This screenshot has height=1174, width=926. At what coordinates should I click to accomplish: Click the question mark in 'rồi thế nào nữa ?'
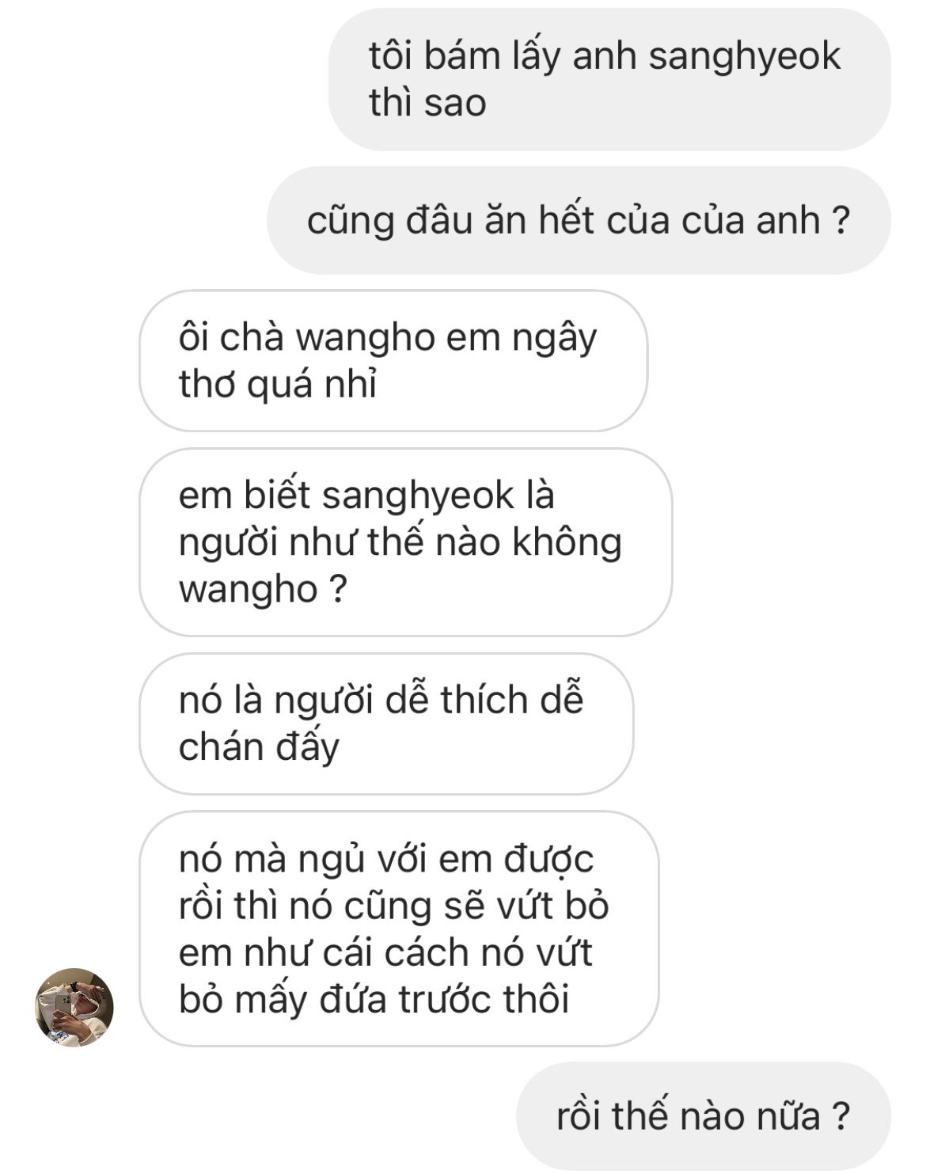[x=841, y=1116]
